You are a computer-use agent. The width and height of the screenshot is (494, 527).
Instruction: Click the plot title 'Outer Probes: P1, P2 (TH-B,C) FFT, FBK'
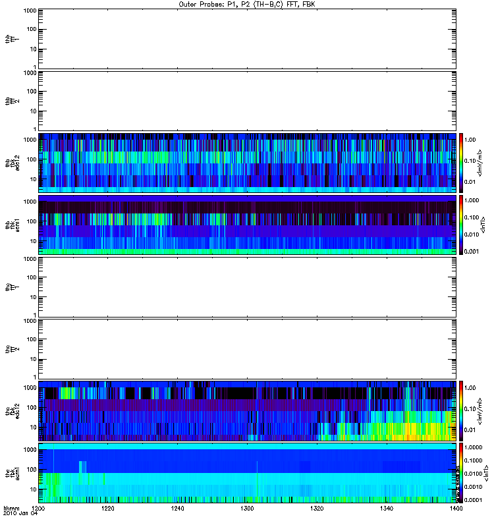pyautogui.click(x=247, y=5)
